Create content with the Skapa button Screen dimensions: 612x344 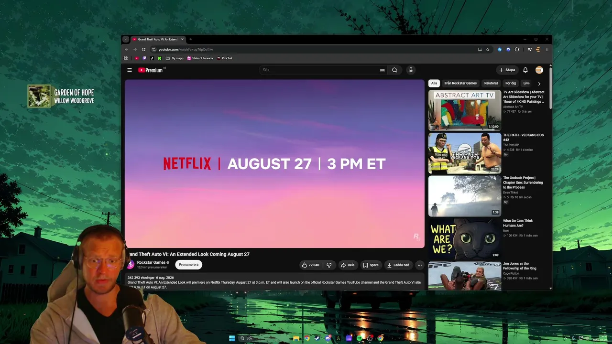tap(507, 70)
